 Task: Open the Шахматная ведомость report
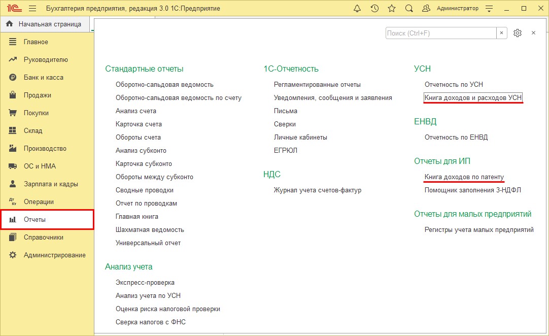tap(150, 229)
